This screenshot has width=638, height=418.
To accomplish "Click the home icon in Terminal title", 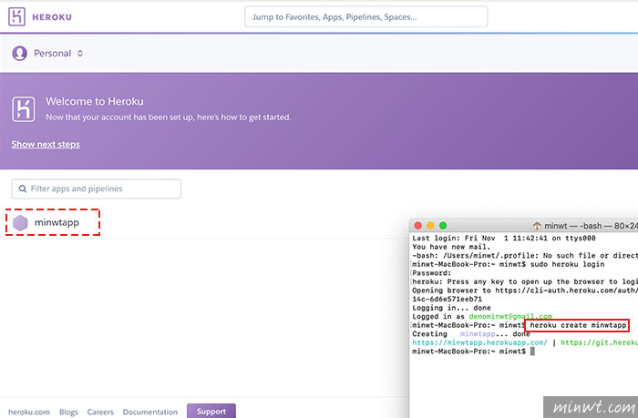I will tap(537, 226).
